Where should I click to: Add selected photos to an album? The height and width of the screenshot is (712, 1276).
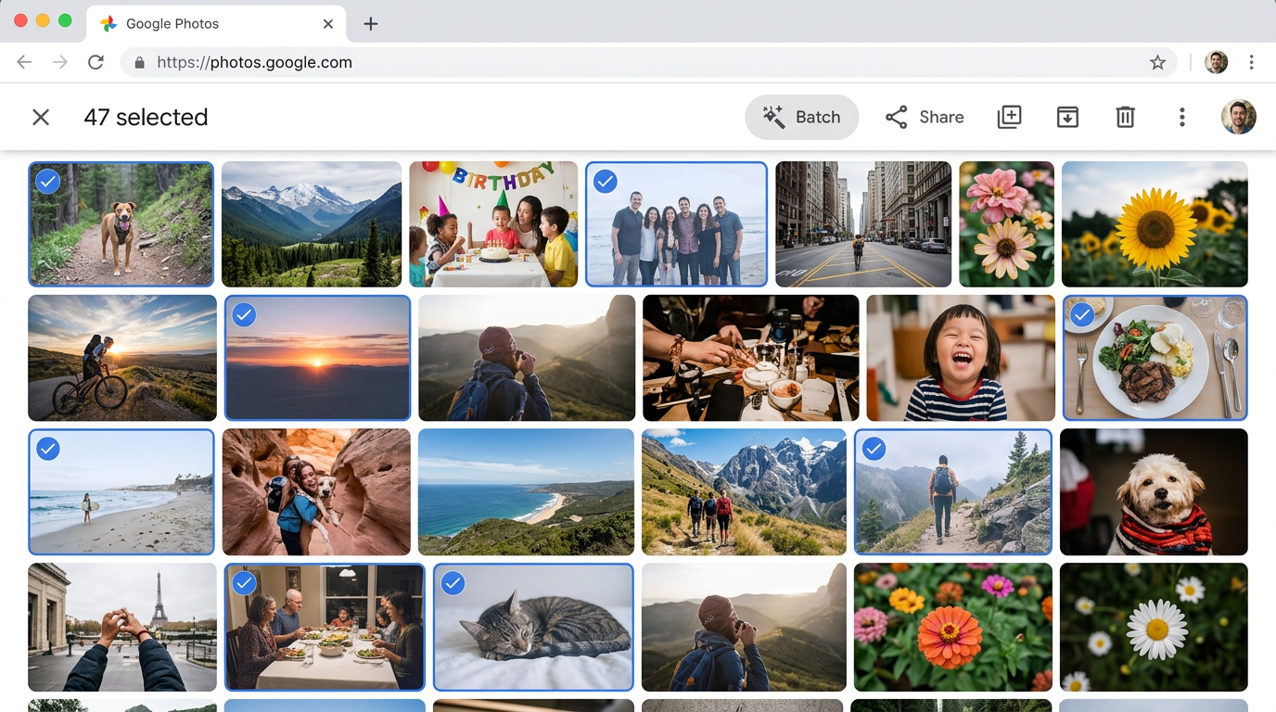click(x=1009, y=117)
